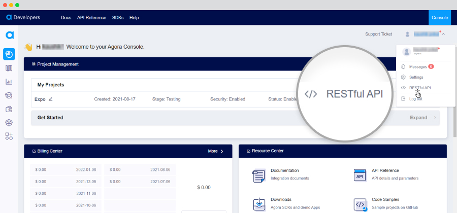The width and height of the screenshot is (457, 213).
Task: Open the analytics planet sidebar icon
Action: (x=9, y=95)
